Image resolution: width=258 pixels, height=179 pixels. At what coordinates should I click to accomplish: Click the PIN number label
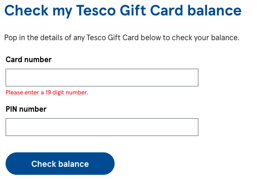click(x=26, y=109)
